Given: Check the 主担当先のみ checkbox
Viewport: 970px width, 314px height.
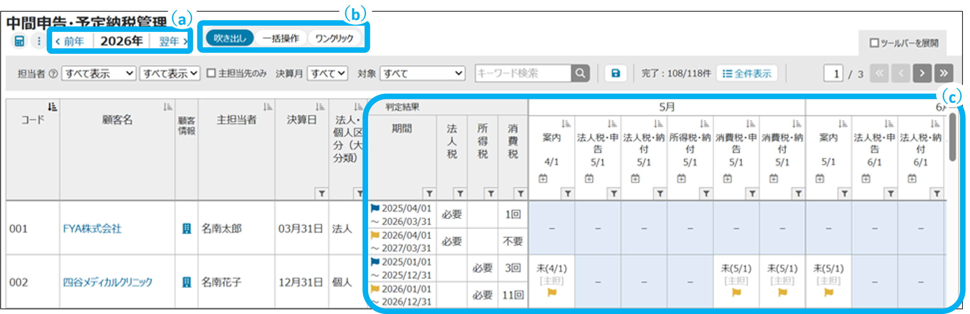Looking at the screenshot, I should pyautogui.click(x=211, y=73).
